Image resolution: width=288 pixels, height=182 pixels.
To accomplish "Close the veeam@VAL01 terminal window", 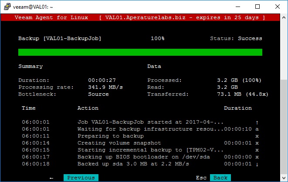I will click(278, 7).
